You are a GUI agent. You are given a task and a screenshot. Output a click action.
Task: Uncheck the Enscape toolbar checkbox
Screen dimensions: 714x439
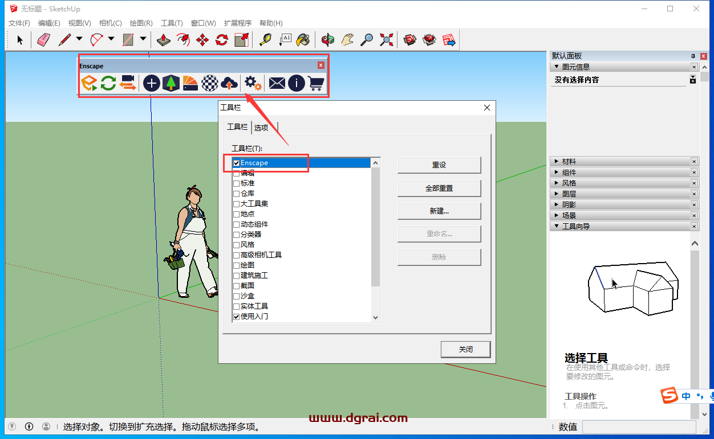point(236,163)
